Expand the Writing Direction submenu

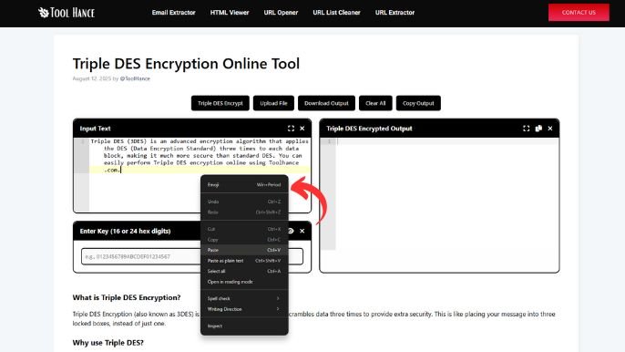coord(244,309)
